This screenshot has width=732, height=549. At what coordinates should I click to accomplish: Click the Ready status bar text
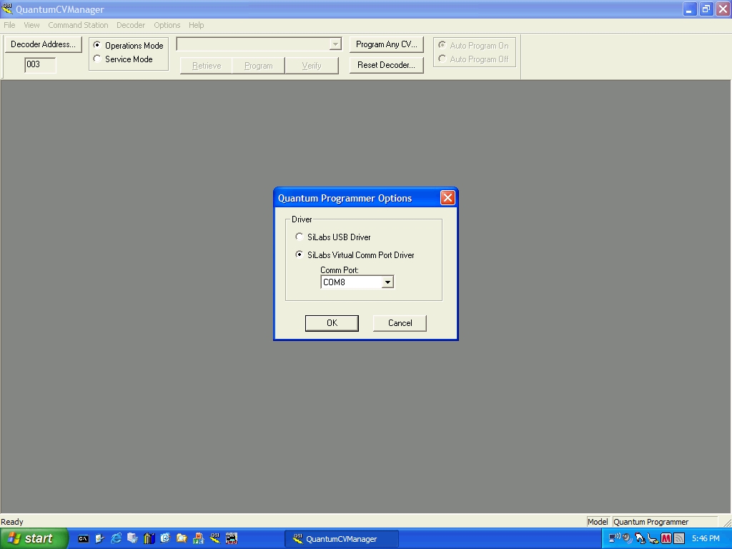[12, 522]
